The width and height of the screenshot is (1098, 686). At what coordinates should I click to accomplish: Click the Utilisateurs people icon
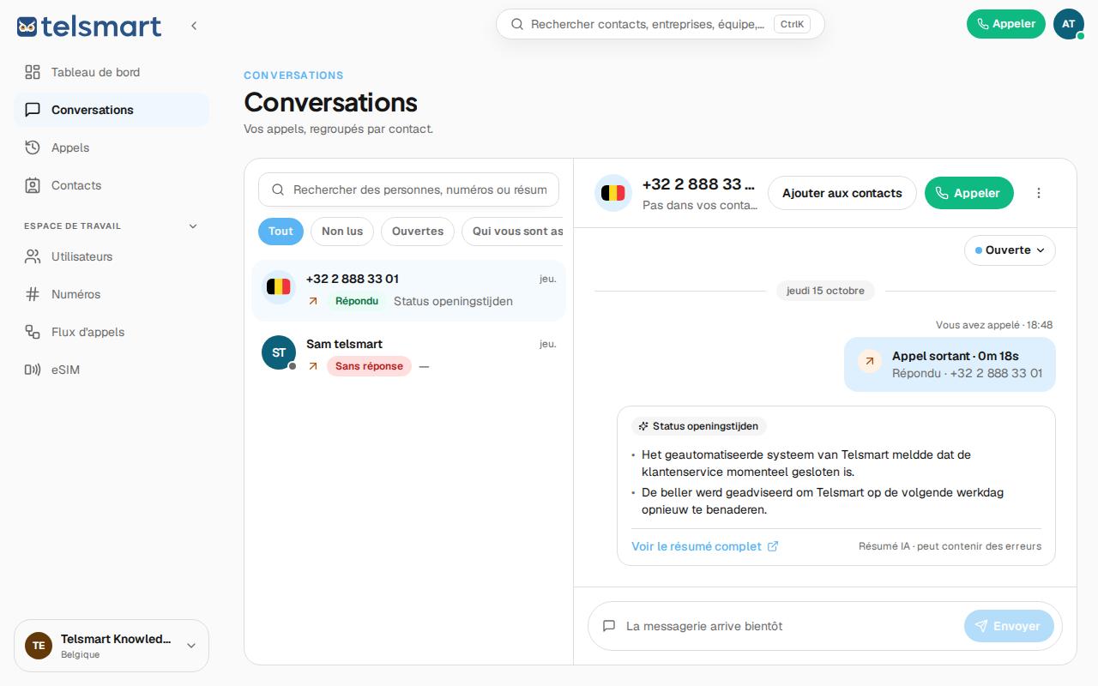tap(33, 256)
